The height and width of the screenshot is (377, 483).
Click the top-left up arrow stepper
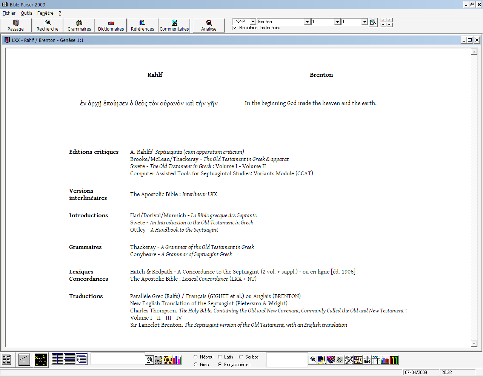click(383, 20)
